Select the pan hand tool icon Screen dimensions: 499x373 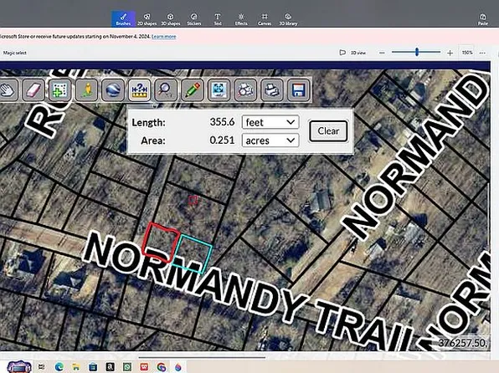pyautogui.click(x=8, y=90)
